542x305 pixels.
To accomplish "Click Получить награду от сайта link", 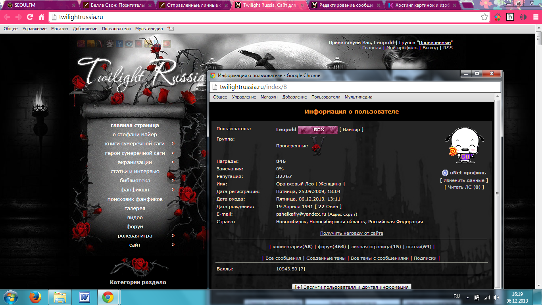I will pos(352,233).
